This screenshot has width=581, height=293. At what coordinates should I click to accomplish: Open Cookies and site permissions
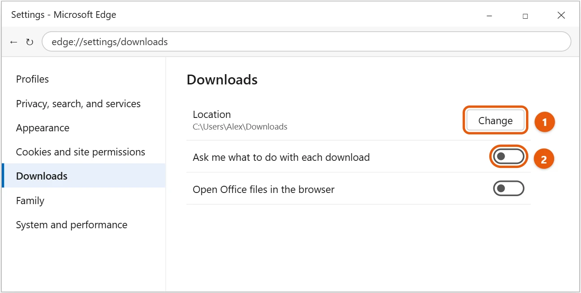84,152
